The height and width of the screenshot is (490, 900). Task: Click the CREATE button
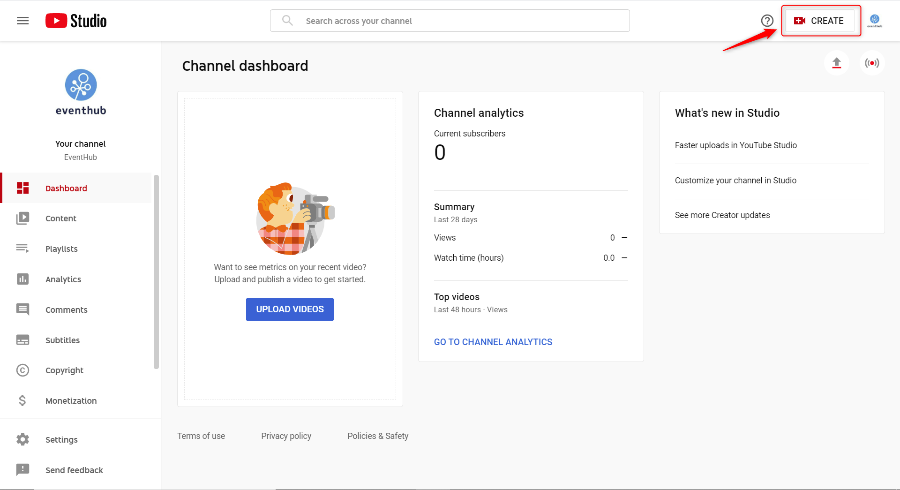819,21
